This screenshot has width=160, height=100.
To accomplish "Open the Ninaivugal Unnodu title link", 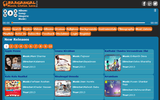I will pyautogui.click(x=67, y=76).
